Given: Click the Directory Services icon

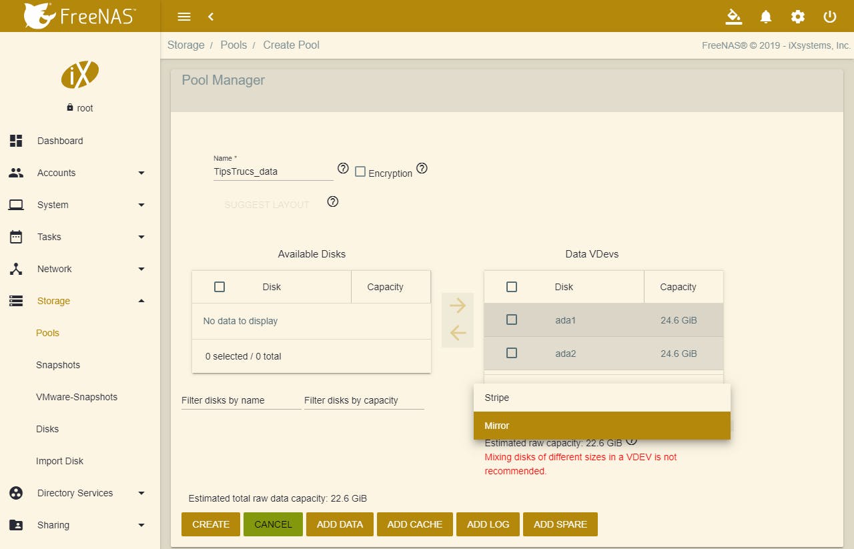Looking at the screenshot, I should (16, 493).
